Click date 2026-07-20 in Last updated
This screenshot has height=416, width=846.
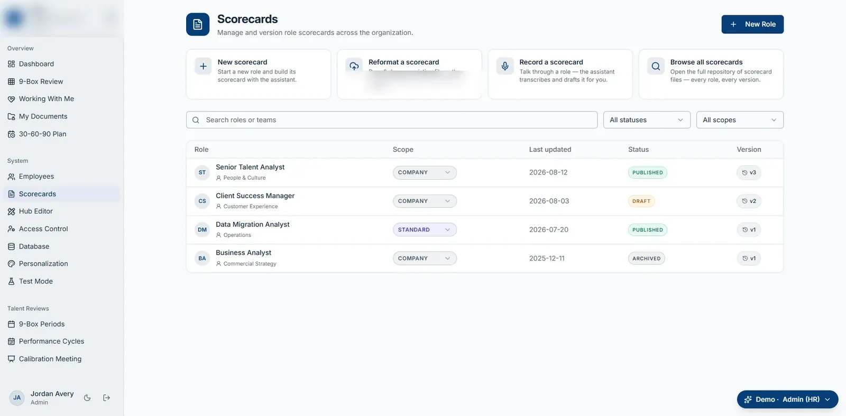(549, 230)
